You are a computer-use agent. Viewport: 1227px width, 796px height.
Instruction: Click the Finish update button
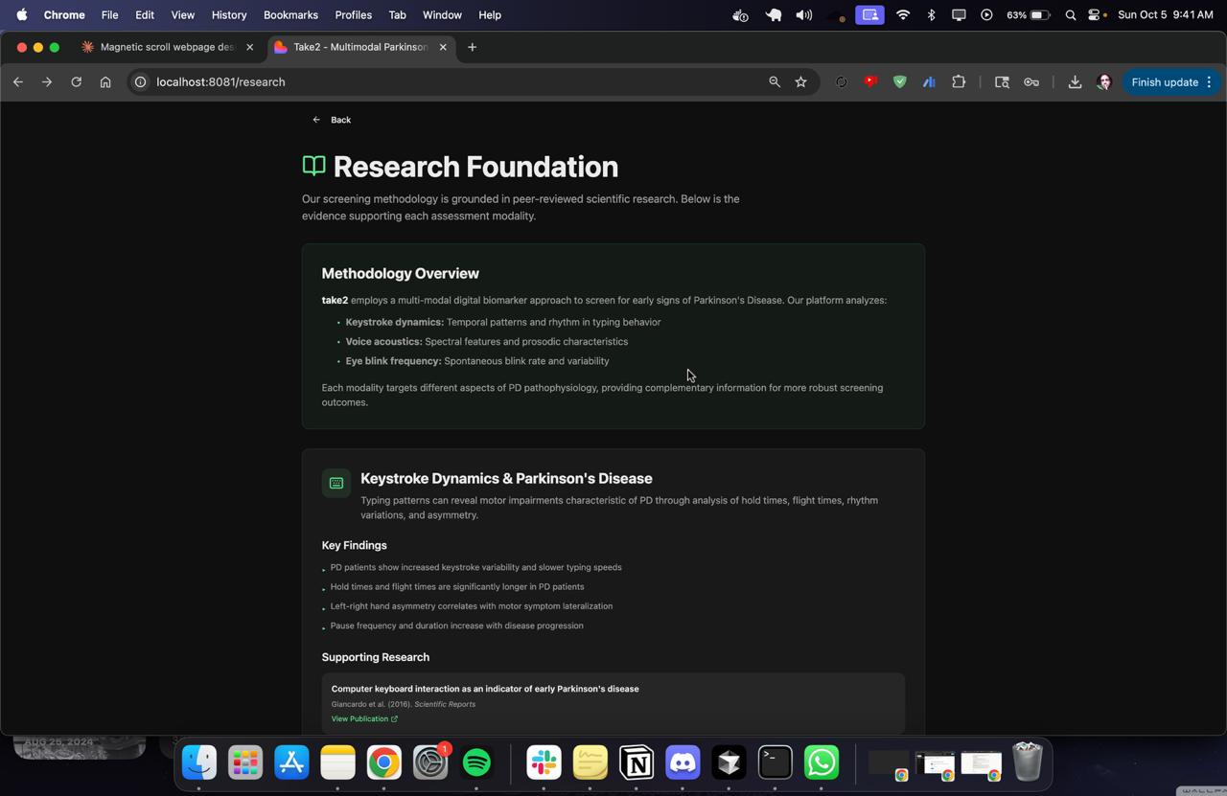1165,82
